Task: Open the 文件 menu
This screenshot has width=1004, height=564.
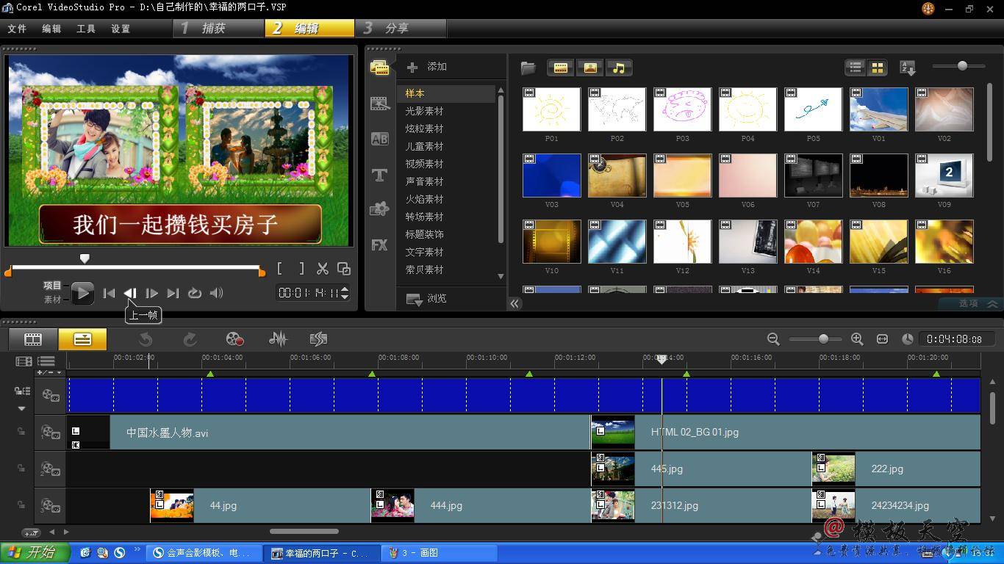Action: click(16, 29)
